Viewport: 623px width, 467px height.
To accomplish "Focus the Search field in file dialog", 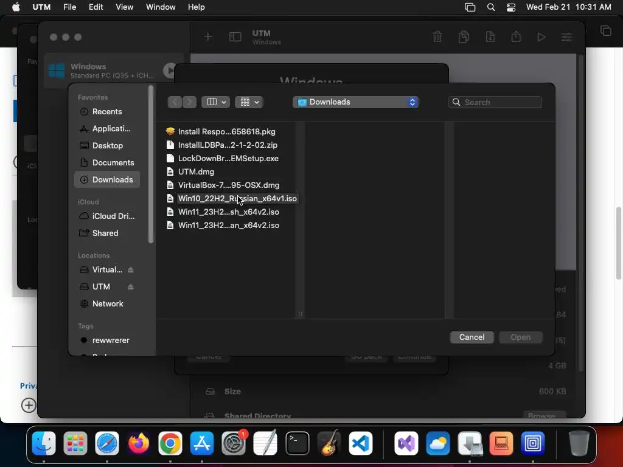I will coord(495,102).
